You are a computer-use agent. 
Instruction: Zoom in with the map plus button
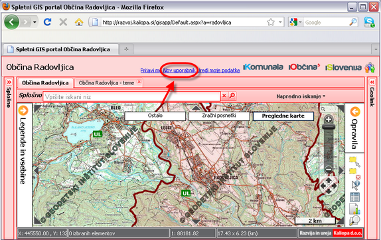tap(329, 119)
